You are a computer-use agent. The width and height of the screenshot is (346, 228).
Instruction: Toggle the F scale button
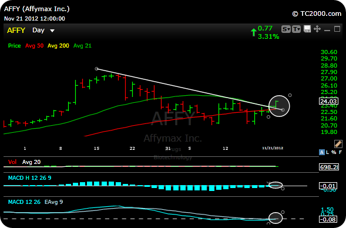pyautogui.click(x=340, y=152)
